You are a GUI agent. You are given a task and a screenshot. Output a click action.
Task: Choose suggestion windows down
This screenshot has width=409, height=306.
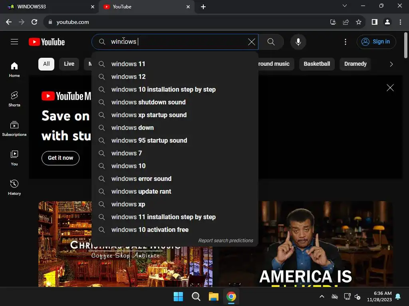pyautogui.click(x=175, y=128)
